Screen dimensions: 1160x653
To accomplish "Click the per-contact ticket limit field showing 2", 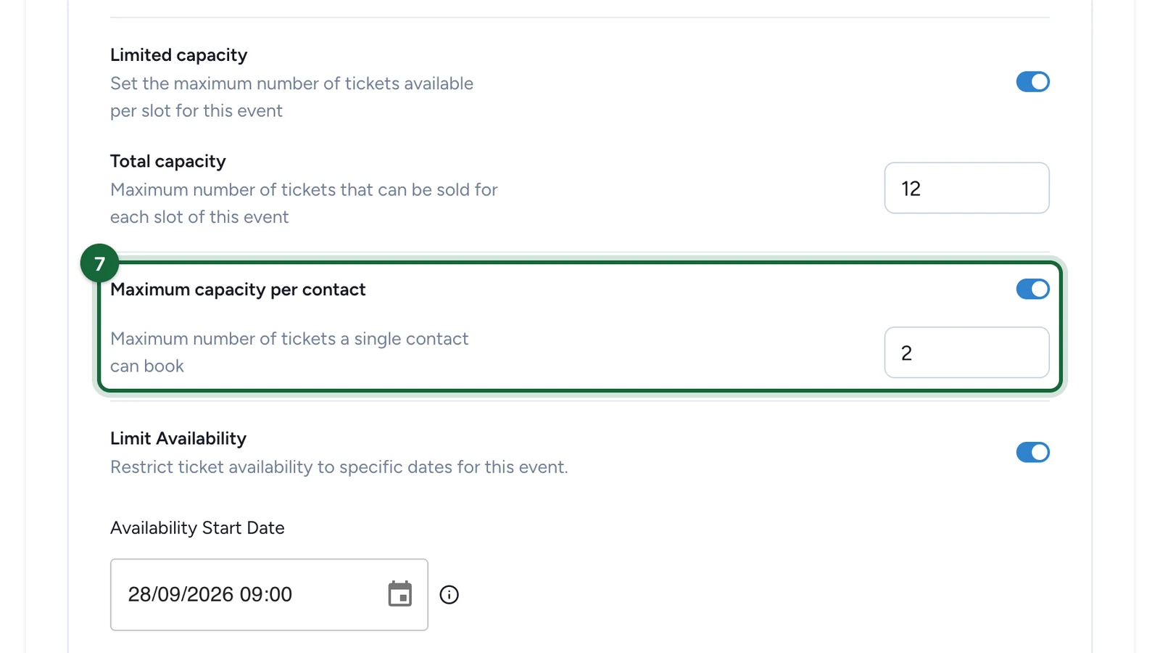I will 966,353.
